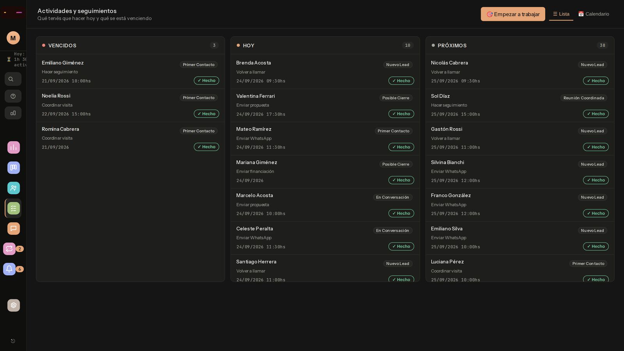The height and width of the screenshot is (351, 624).
Task: Mark Franco González task as Hecho
Action: (x=596, y=213)
